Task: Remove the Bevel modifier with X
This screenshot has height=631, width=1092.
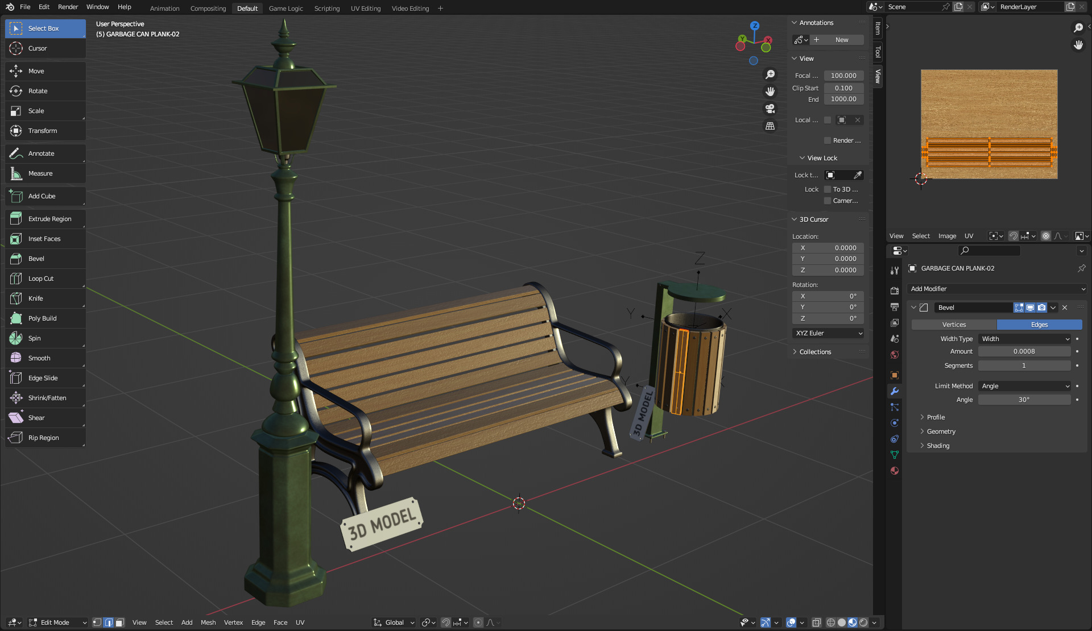Action: pos(1065,308)
